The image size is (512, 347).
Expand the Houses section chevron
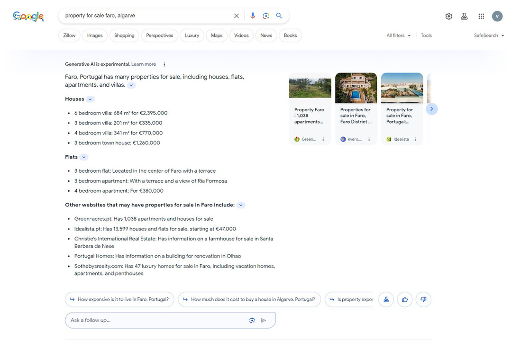pos(91,99)
